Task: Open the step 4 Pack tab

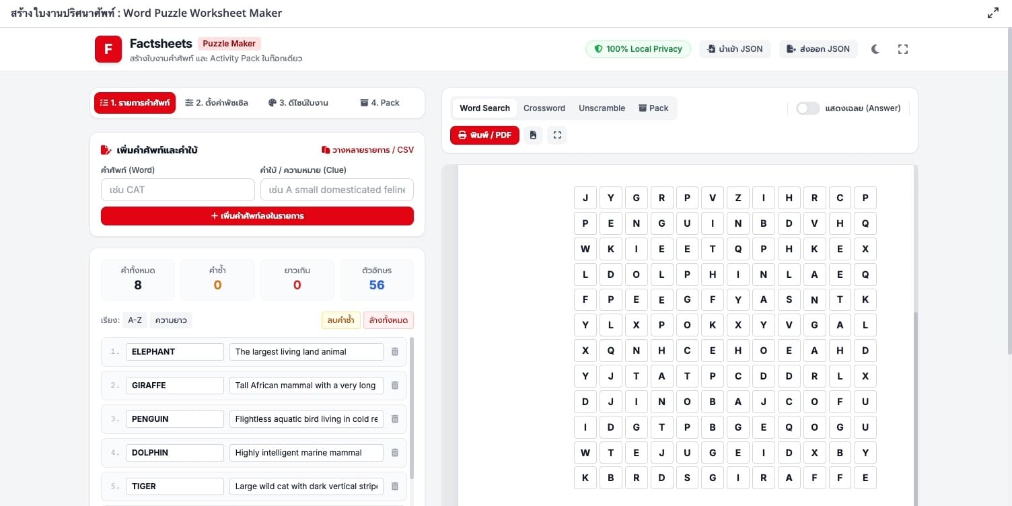Action: pos(379,103)
